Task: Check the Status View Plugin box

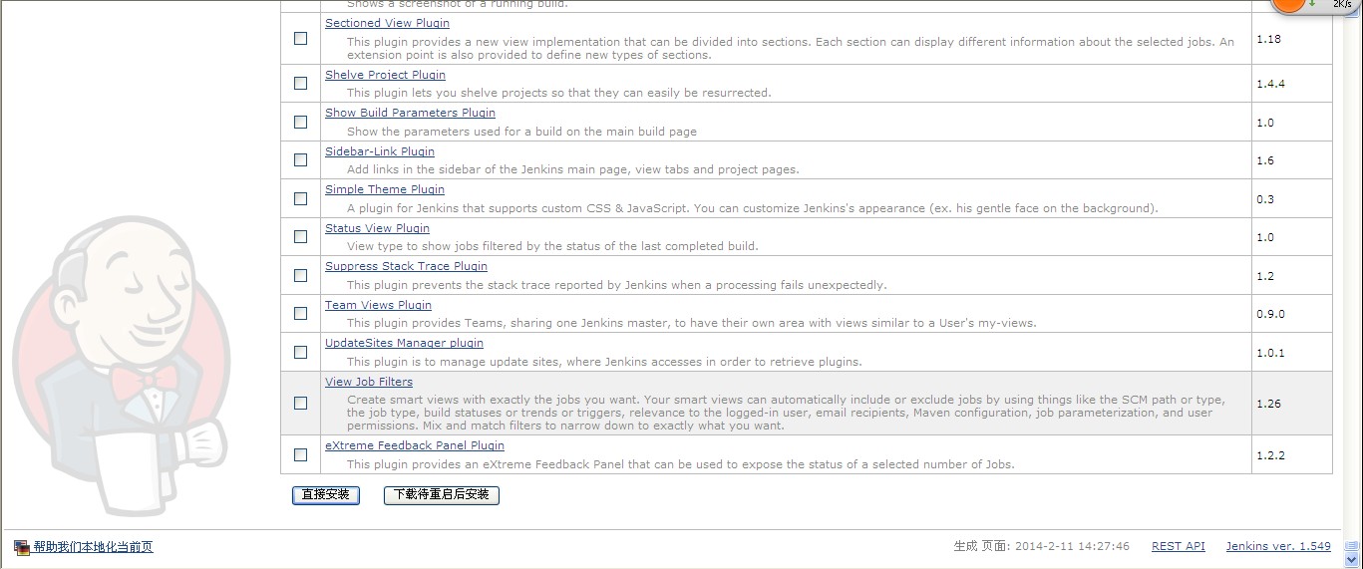Action: pos(300,237)
